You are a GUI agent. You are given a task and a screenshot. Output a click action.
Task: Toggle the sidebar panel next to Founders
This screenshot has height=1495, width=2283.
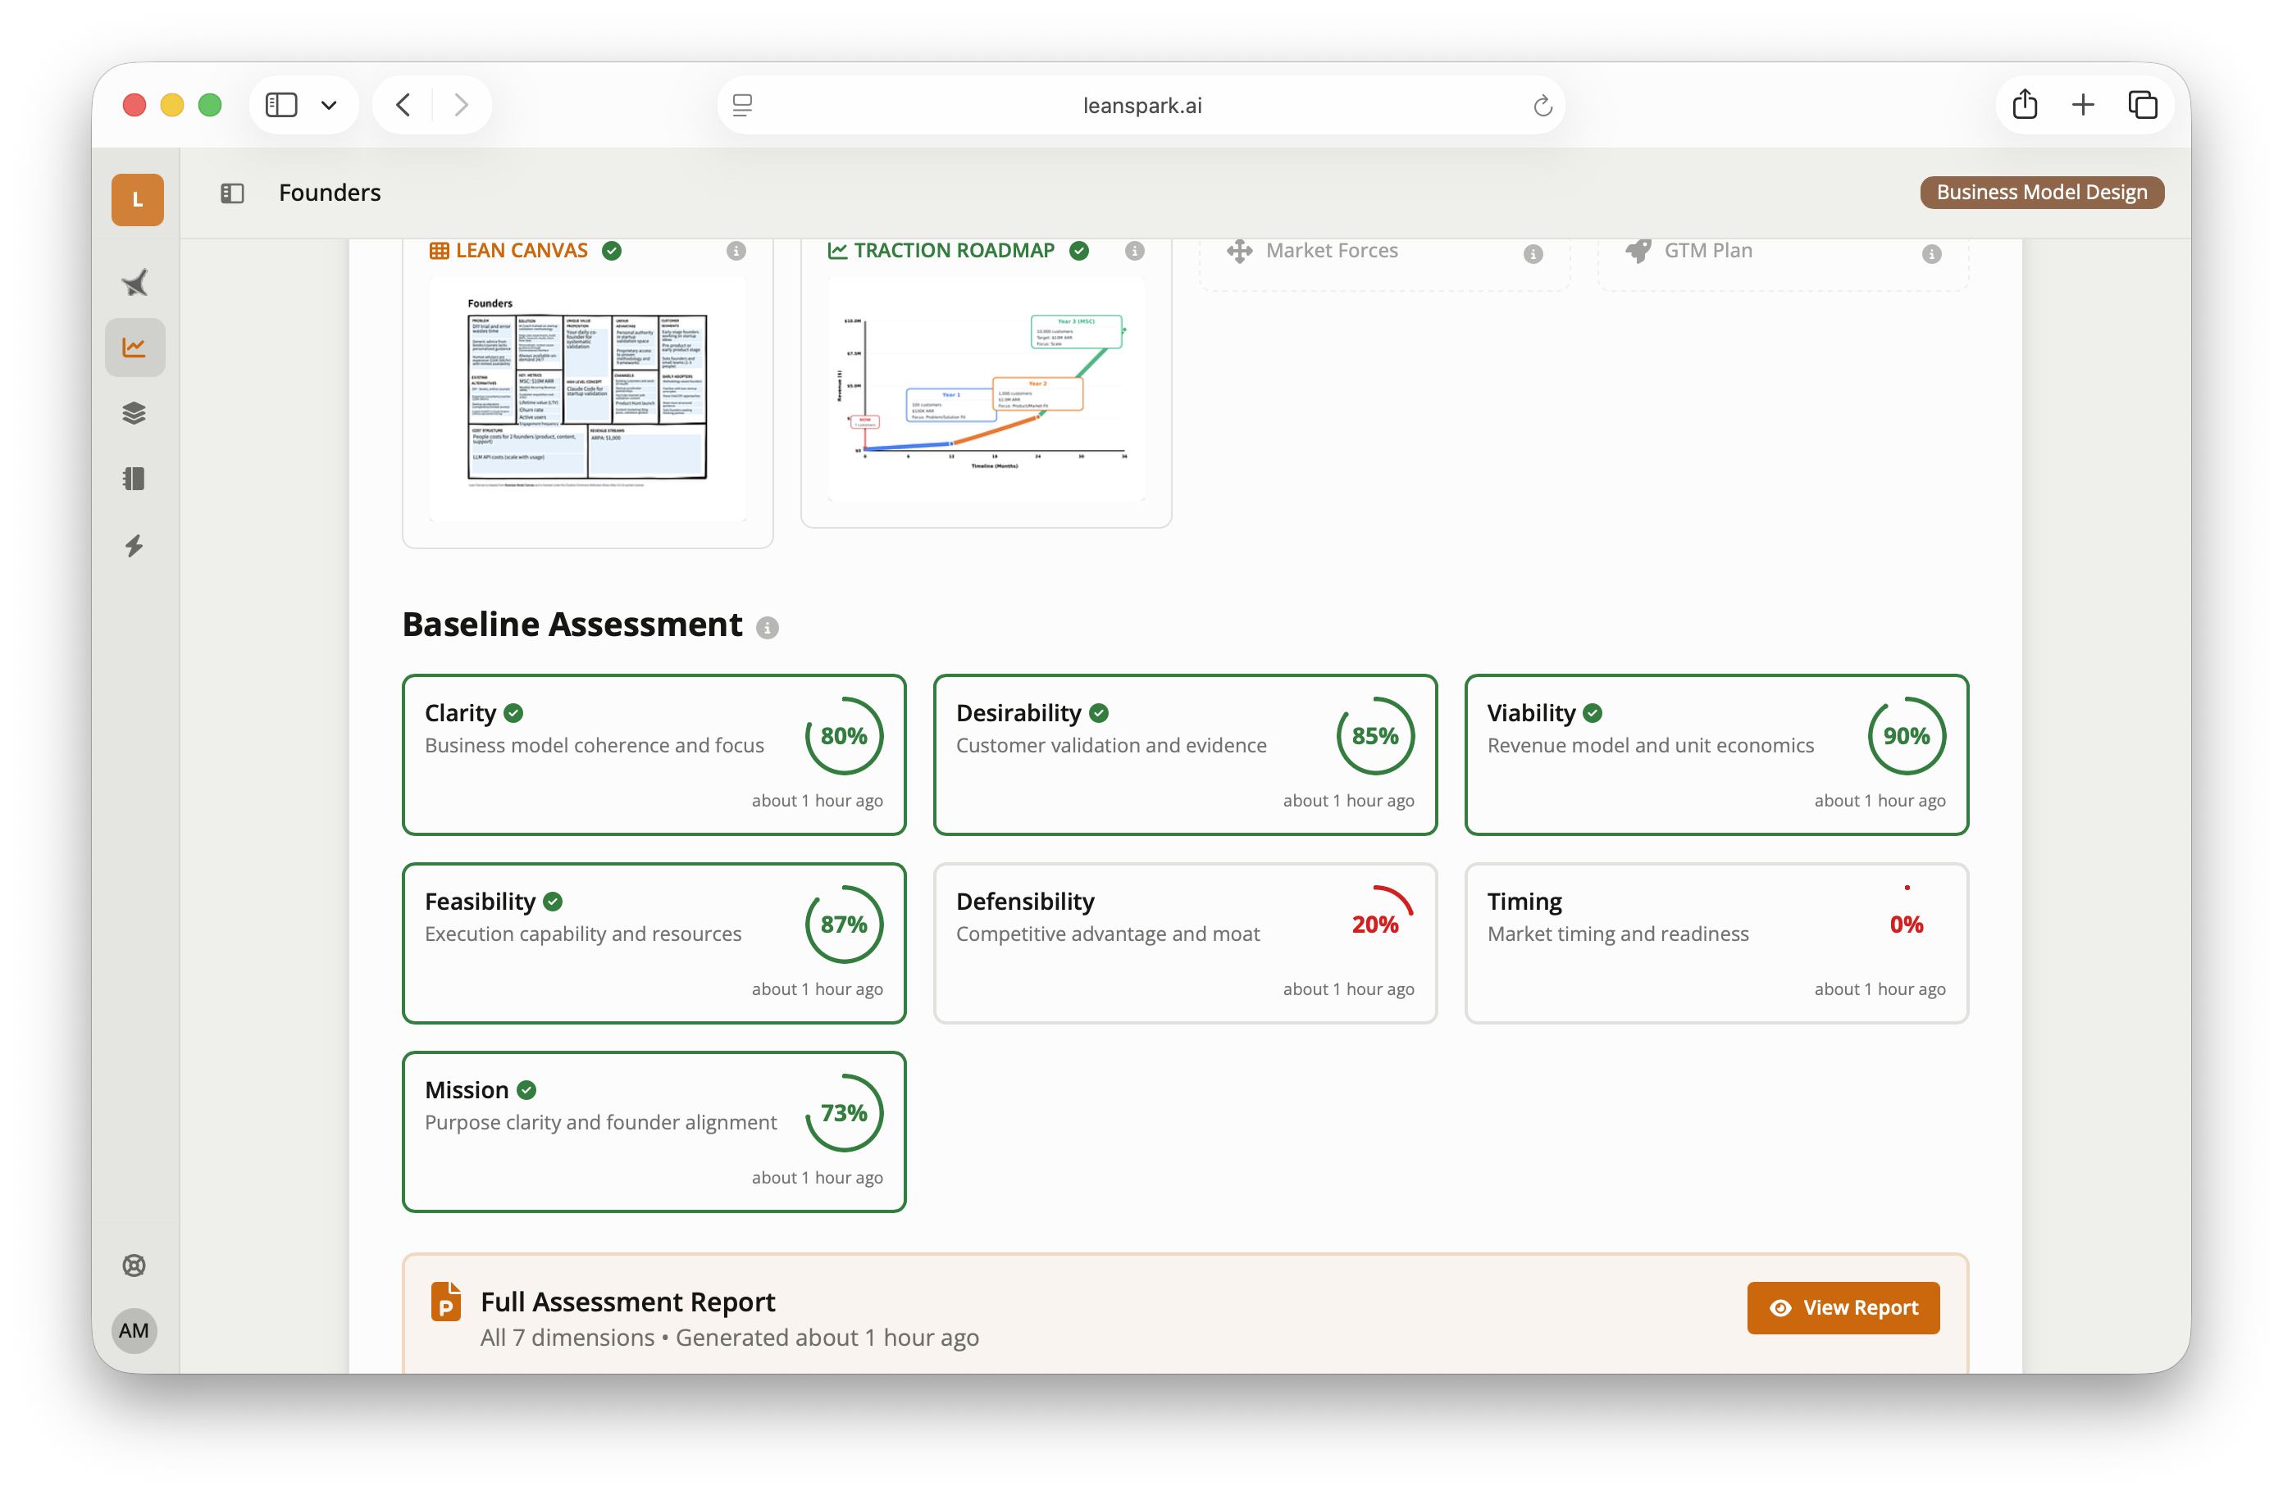click(231, 193)
